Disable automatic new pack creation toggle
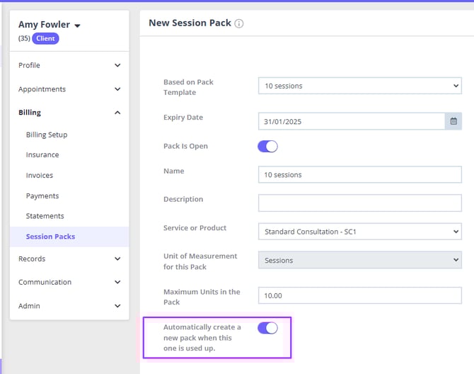The height and width of the screenshot is (374, 474). [x=267, y=328]
